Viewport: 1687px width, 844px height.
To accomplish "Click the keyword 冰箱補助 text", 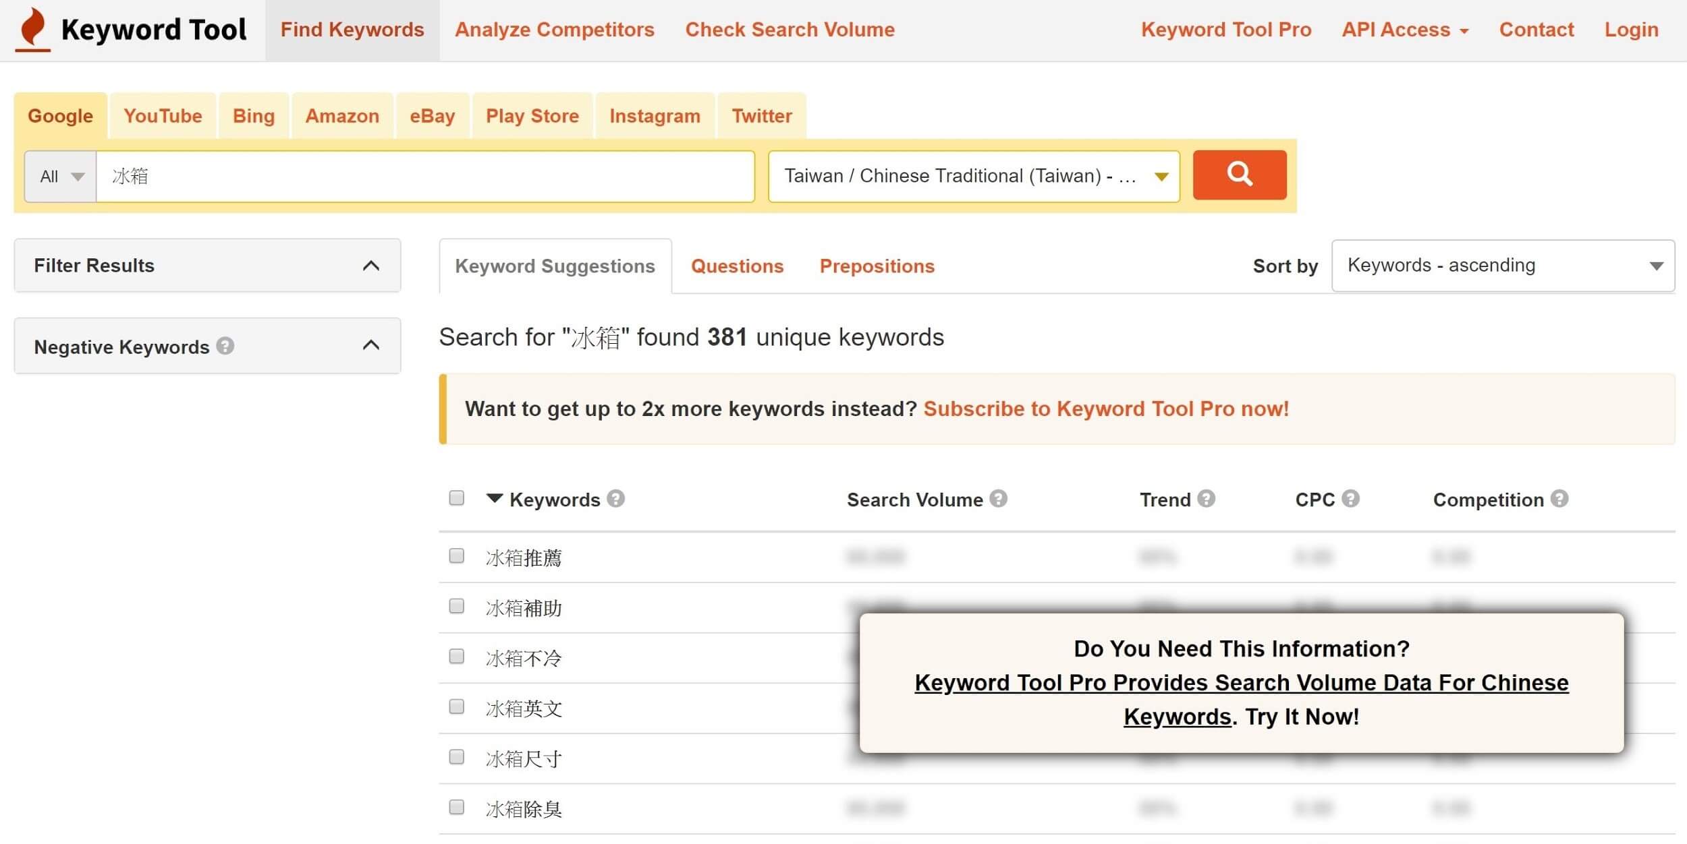I will coord(524,608).
